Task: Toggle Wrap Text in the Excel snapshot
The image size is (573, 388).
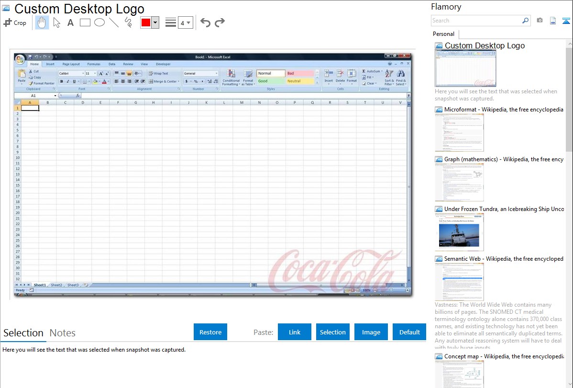Action: 158,74
